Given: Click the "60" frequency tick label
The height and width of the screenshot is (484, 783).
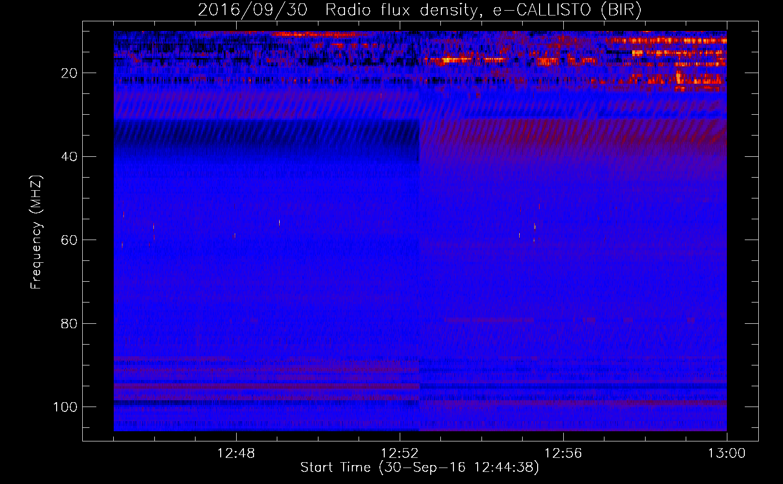Looking at the screenshot, I should pos(69,240).
